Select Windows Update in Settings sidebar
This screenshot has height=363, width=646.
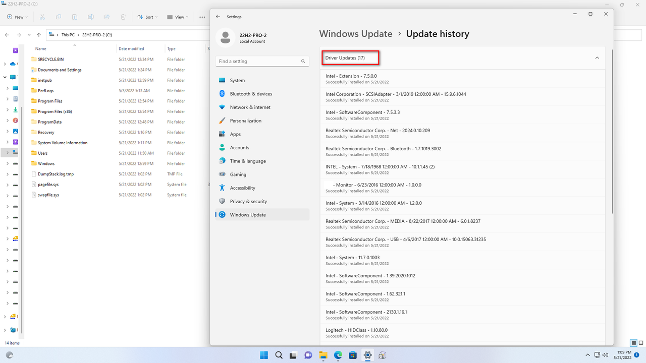coord(262,215)
